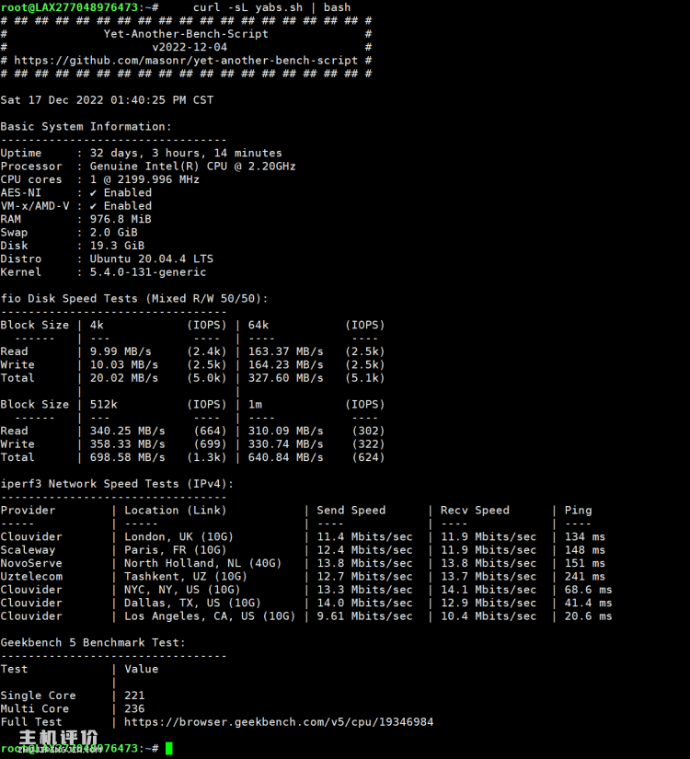Click the Uptime value 32 days

[x=186, y=153]
